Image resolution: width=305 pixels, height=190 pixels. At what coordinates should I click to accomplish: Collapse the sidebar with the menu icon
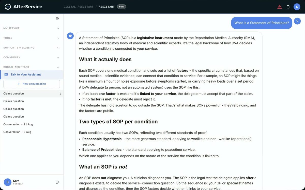pos(57,18)
